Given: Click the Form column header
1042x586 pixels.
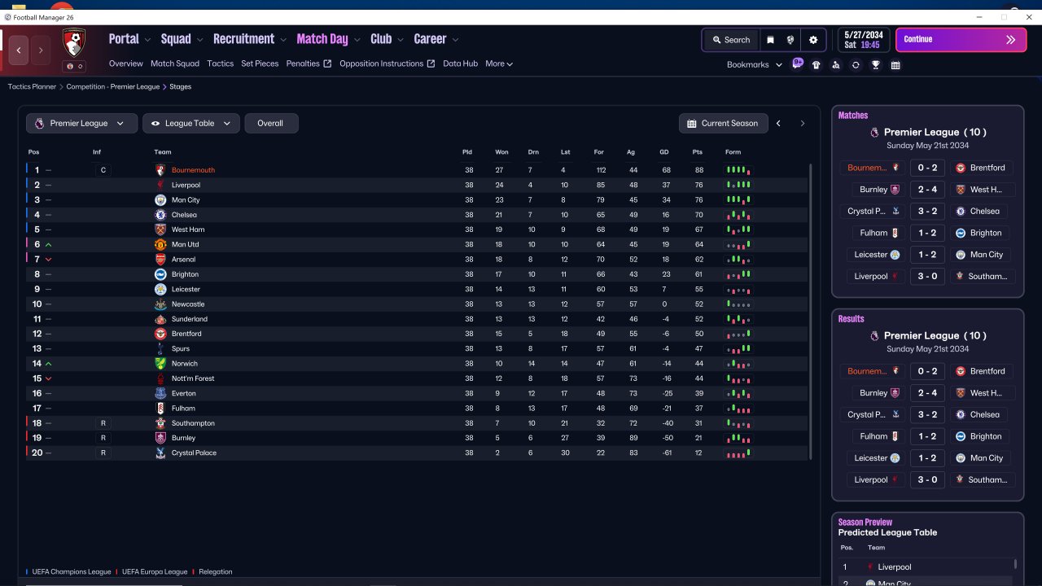Looking at the screenshot, I should pos(733,152).
